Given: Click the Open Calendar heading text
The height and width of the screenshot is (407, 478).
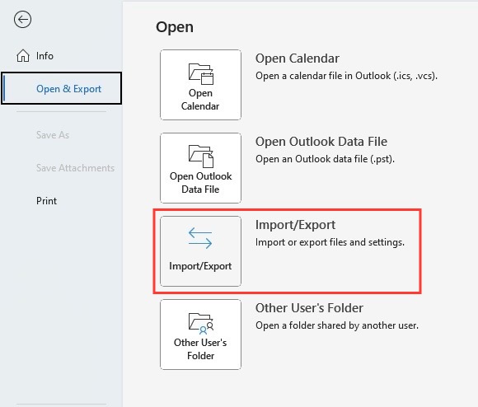Looking at the screenshot, I should (x=298, y=58).
